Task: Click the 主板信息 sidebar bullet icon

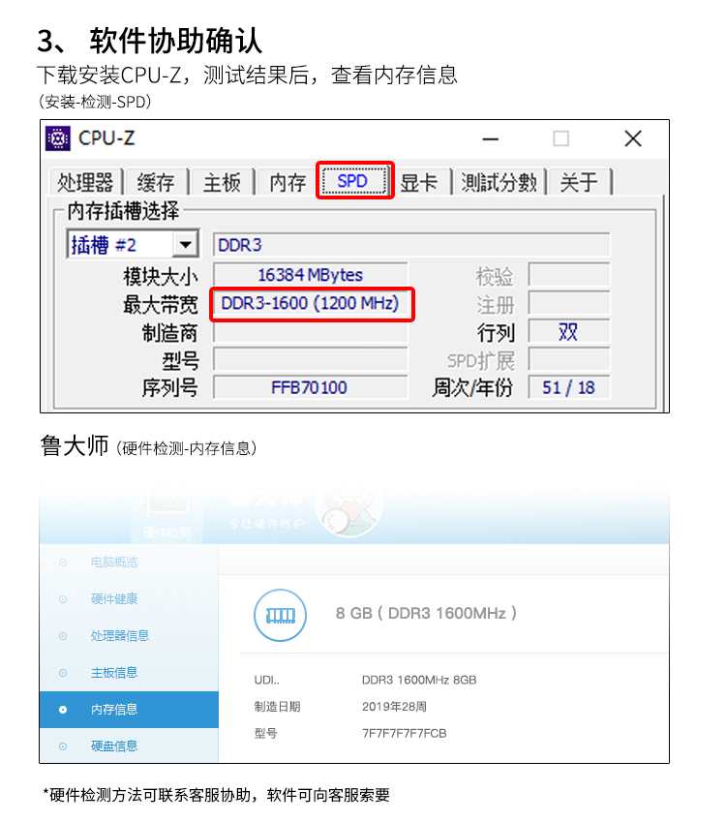Action: coord(63,673)
